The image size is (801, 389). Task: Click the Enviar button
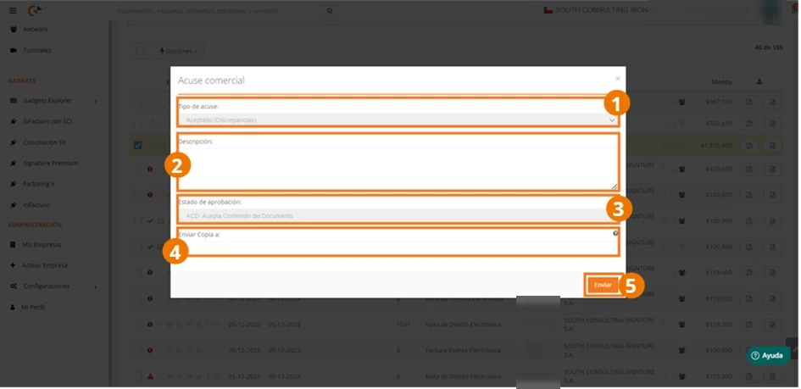point(603,285)
